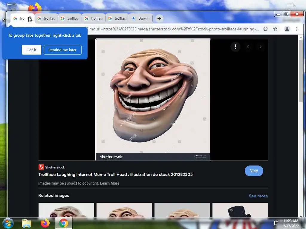Switch to the third trollface tab
This screenshot has height=229, width=306.
click(x=70, y=18)
